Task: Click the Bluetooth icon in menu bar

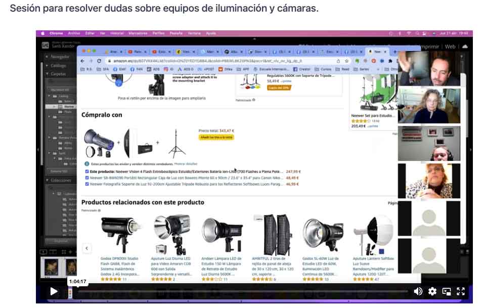Action: point(400,33)
